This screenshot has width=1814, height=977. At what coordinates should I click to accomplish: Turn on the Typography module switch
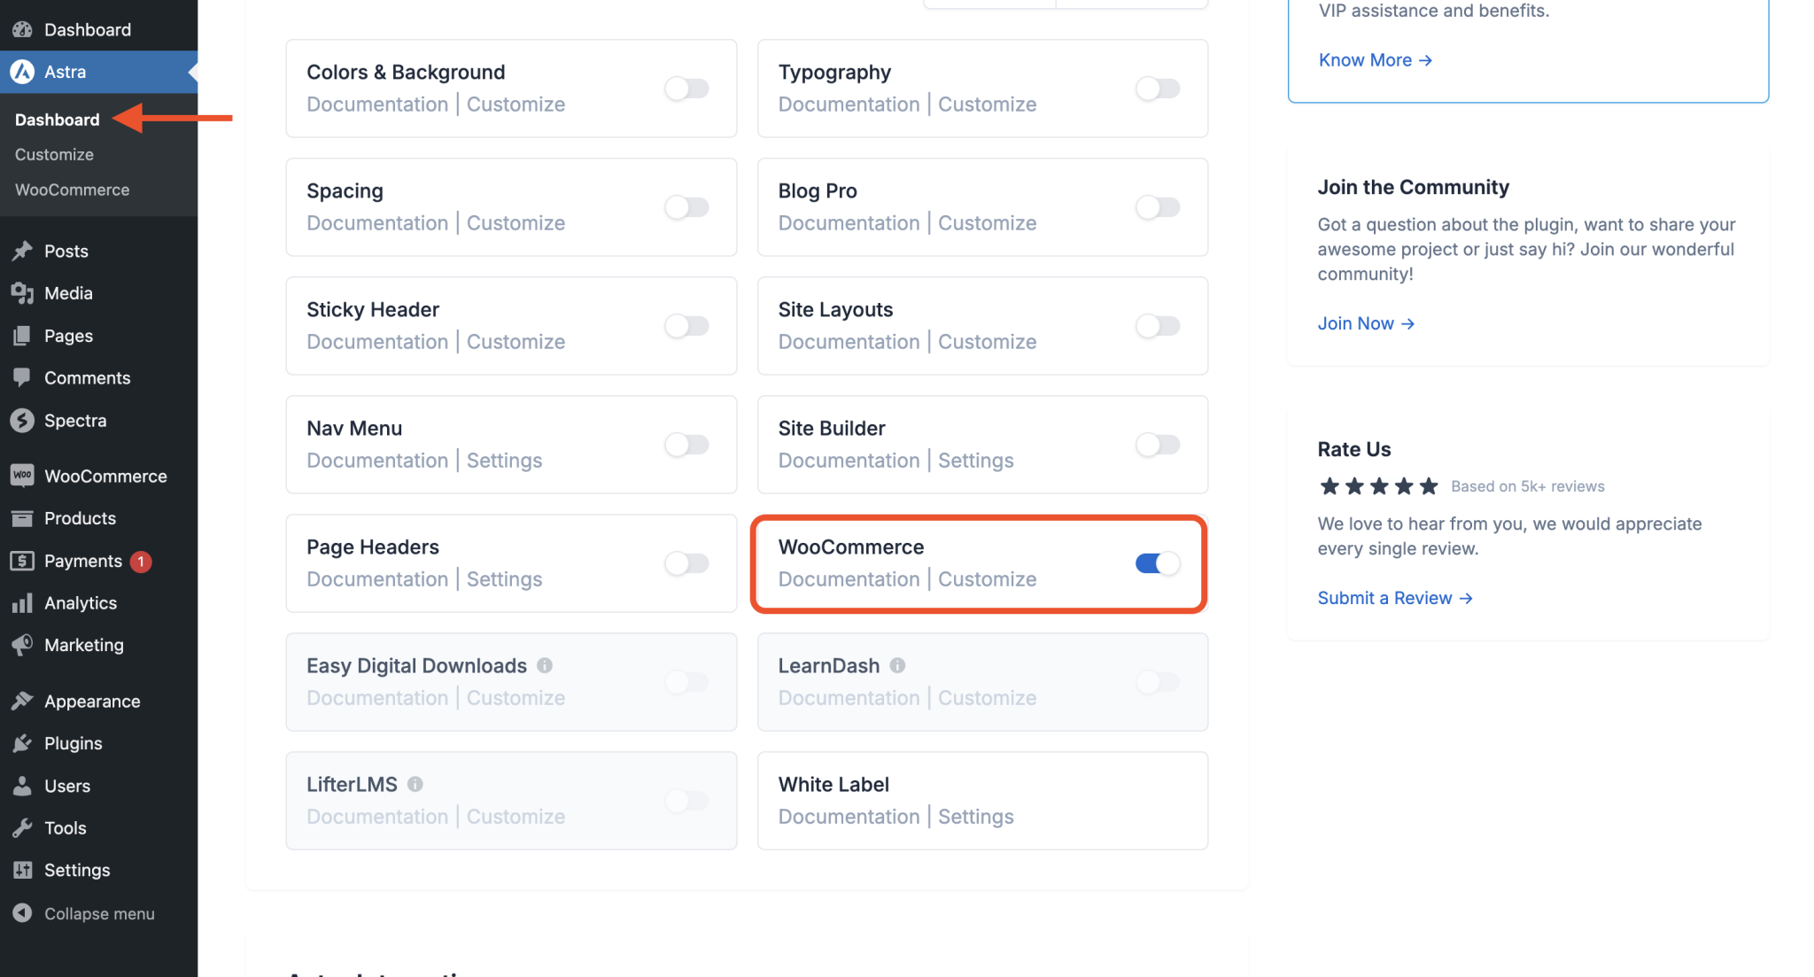pyautogui.click(x=1157, y=89)
